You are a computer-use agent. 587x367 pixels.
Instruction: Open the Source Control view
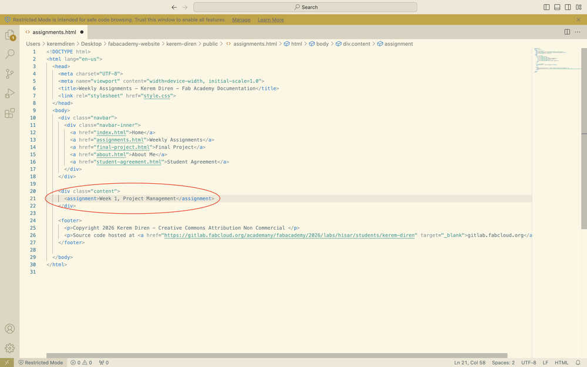pos(10,73)
